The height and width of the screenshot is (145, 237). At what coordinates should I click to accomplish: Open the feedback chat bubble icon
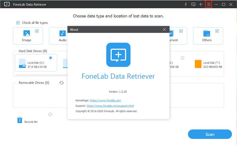[x=193, y=4]
